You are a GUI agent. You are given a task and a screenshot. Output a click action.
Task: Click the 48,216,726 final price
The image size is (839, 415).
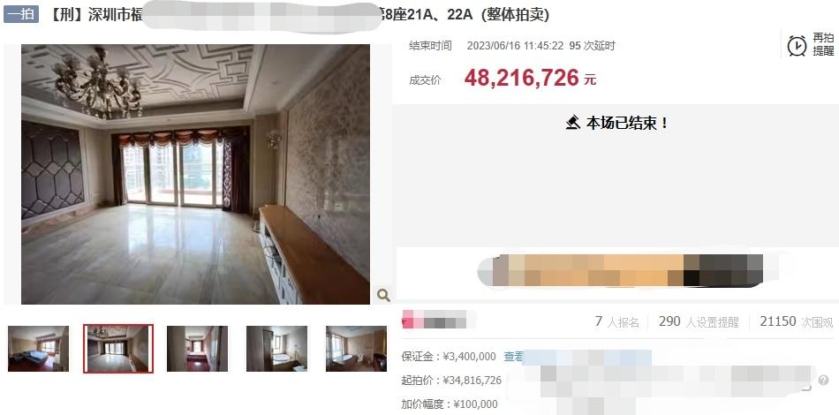[522, 78]
